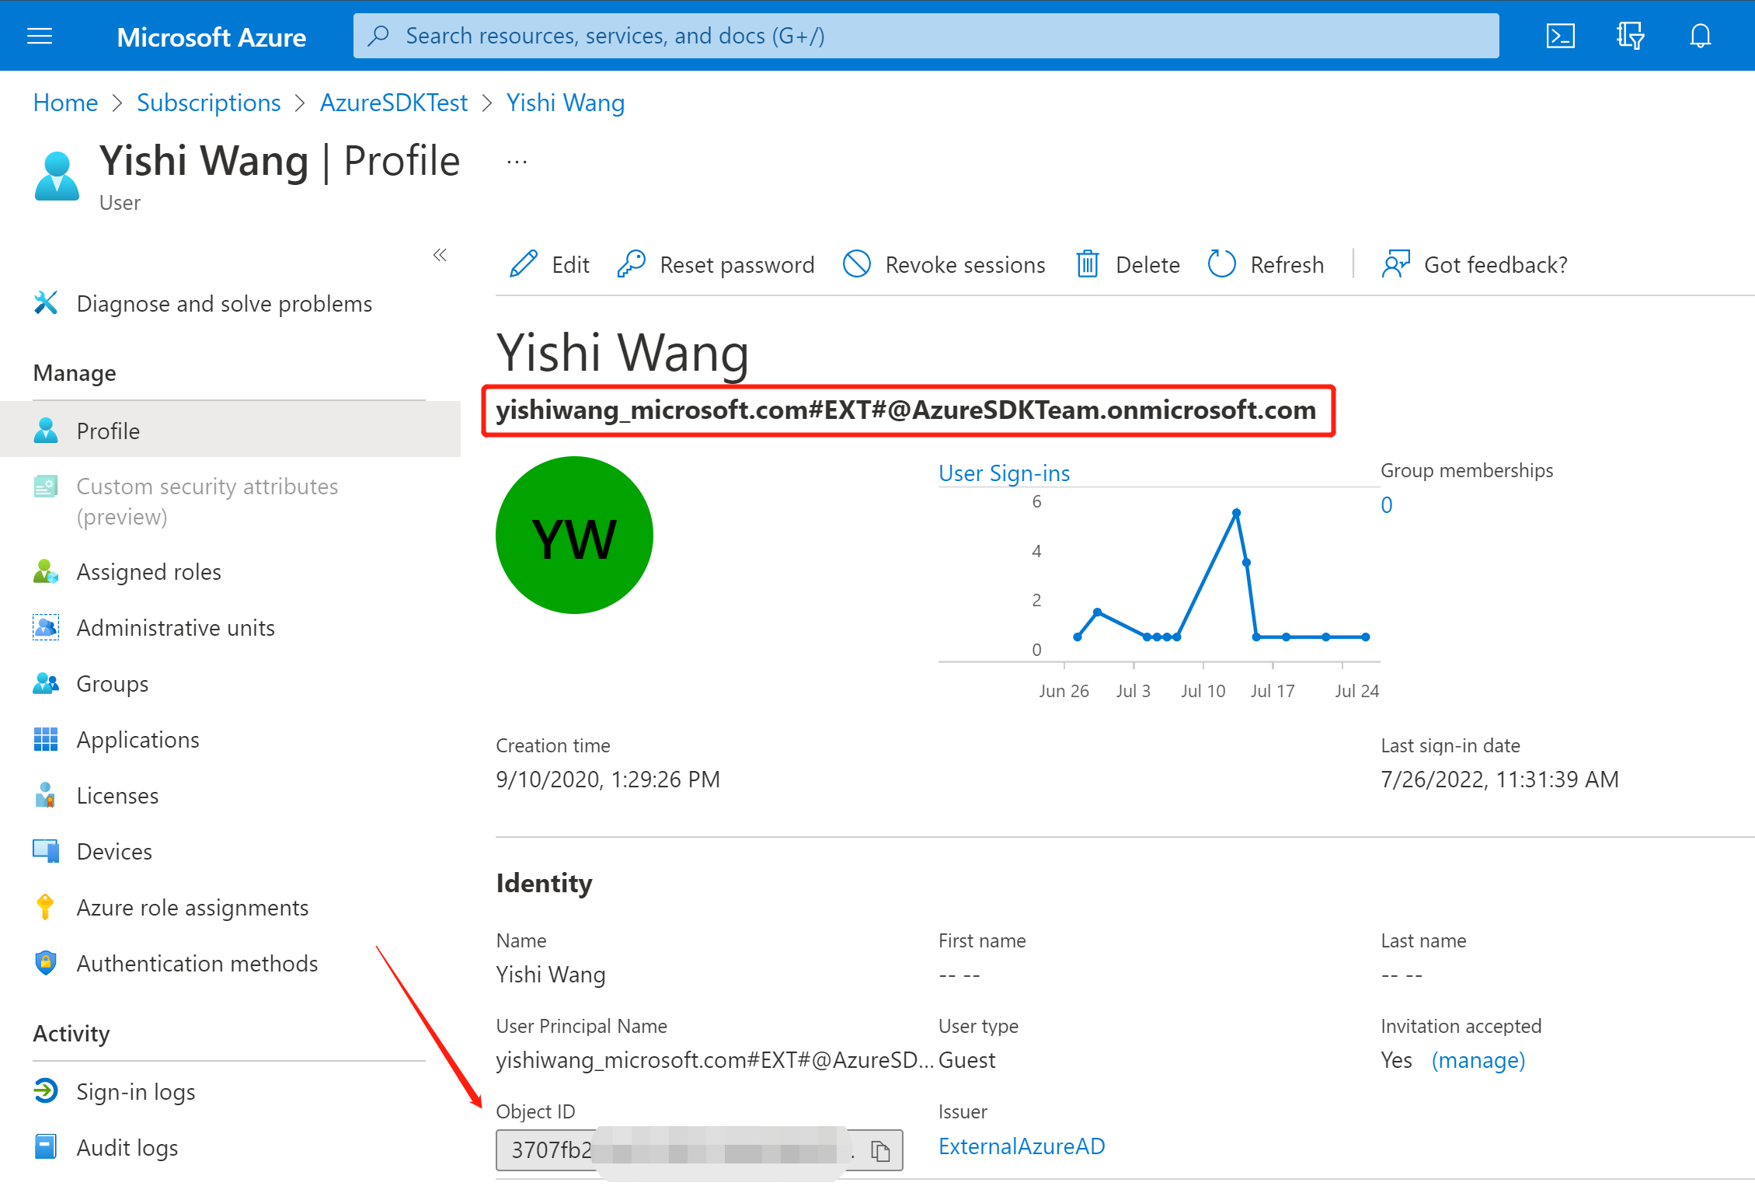Screen dimensions: 1755x1200
Task: Open Audit logs from the sidebar
Action: point(127,1147)
